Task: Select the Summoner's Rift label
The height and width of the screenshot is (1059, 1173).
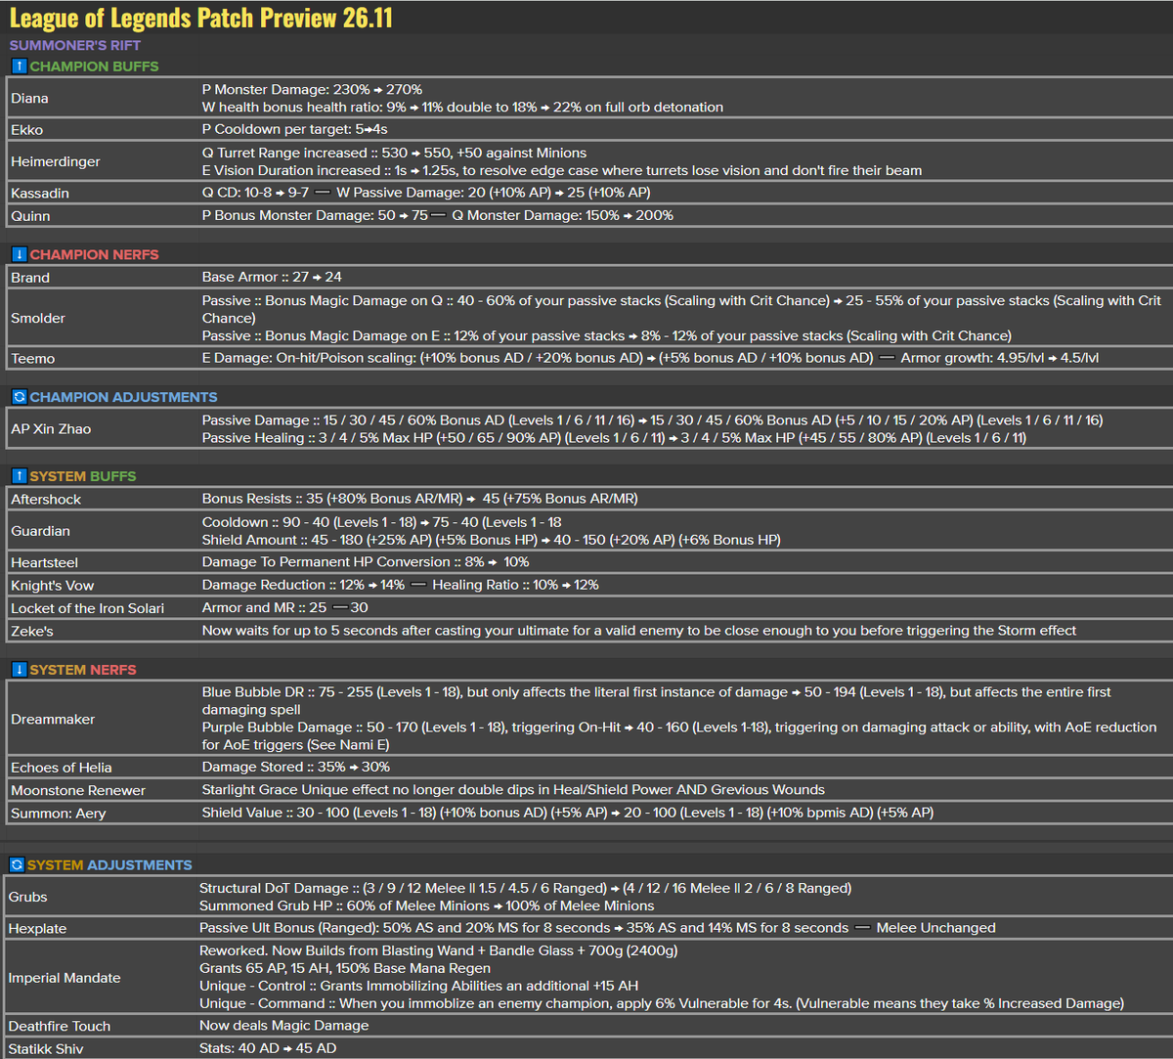Action: [75, 45]
